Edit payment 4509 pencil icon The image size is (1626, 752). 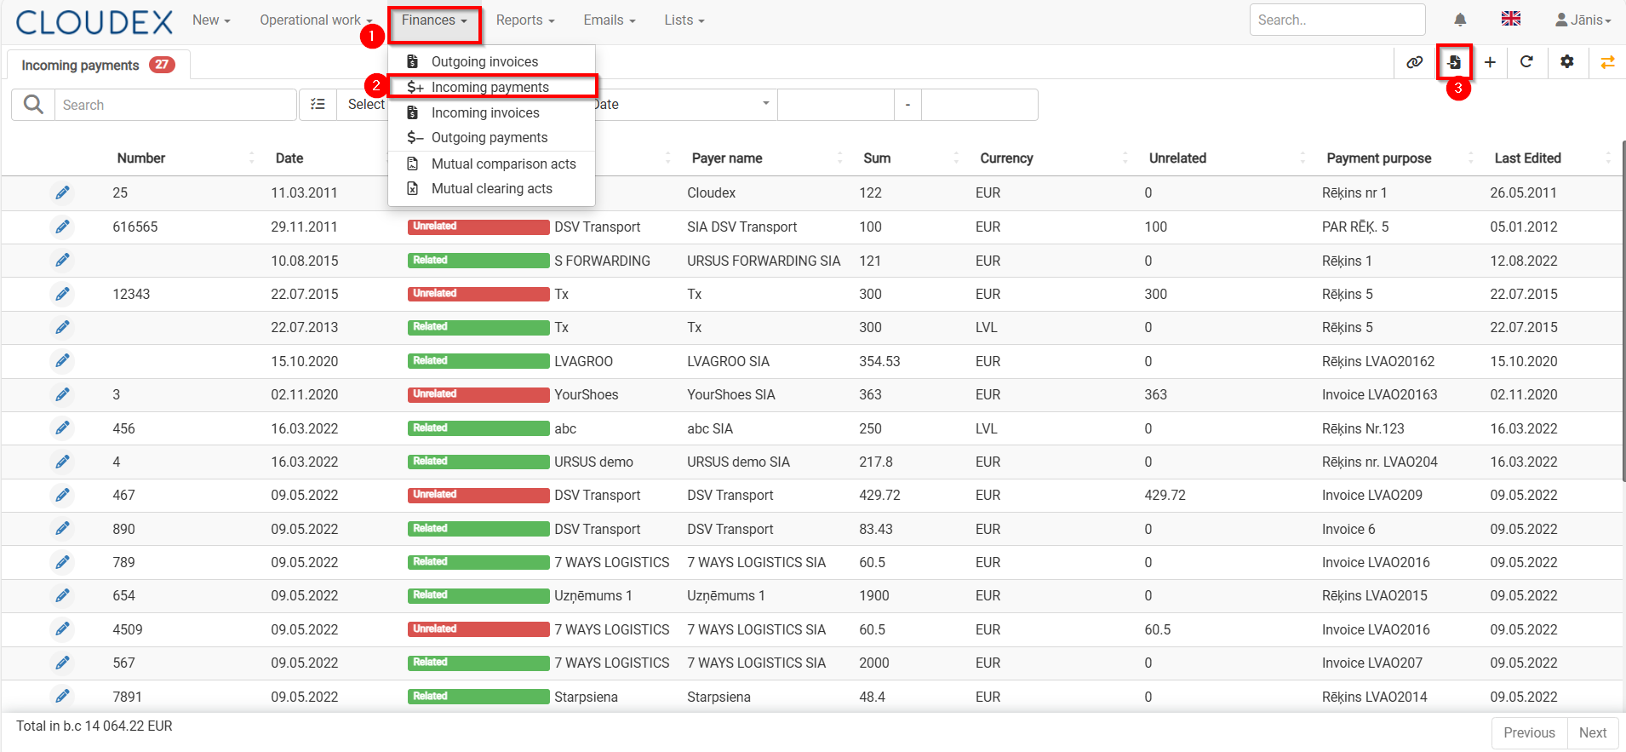(62, 629)
